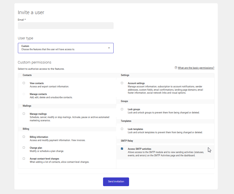234x194 pixels.
Task: Check the disabled Manage contacts checkbox
Action: tap(24, 94)
